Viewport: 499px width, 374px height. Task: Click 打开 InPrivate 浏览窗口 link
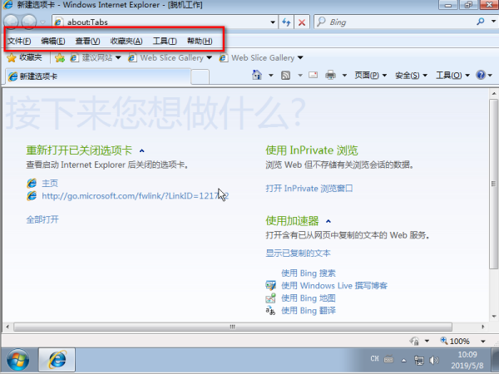click(x=309, y=189)
